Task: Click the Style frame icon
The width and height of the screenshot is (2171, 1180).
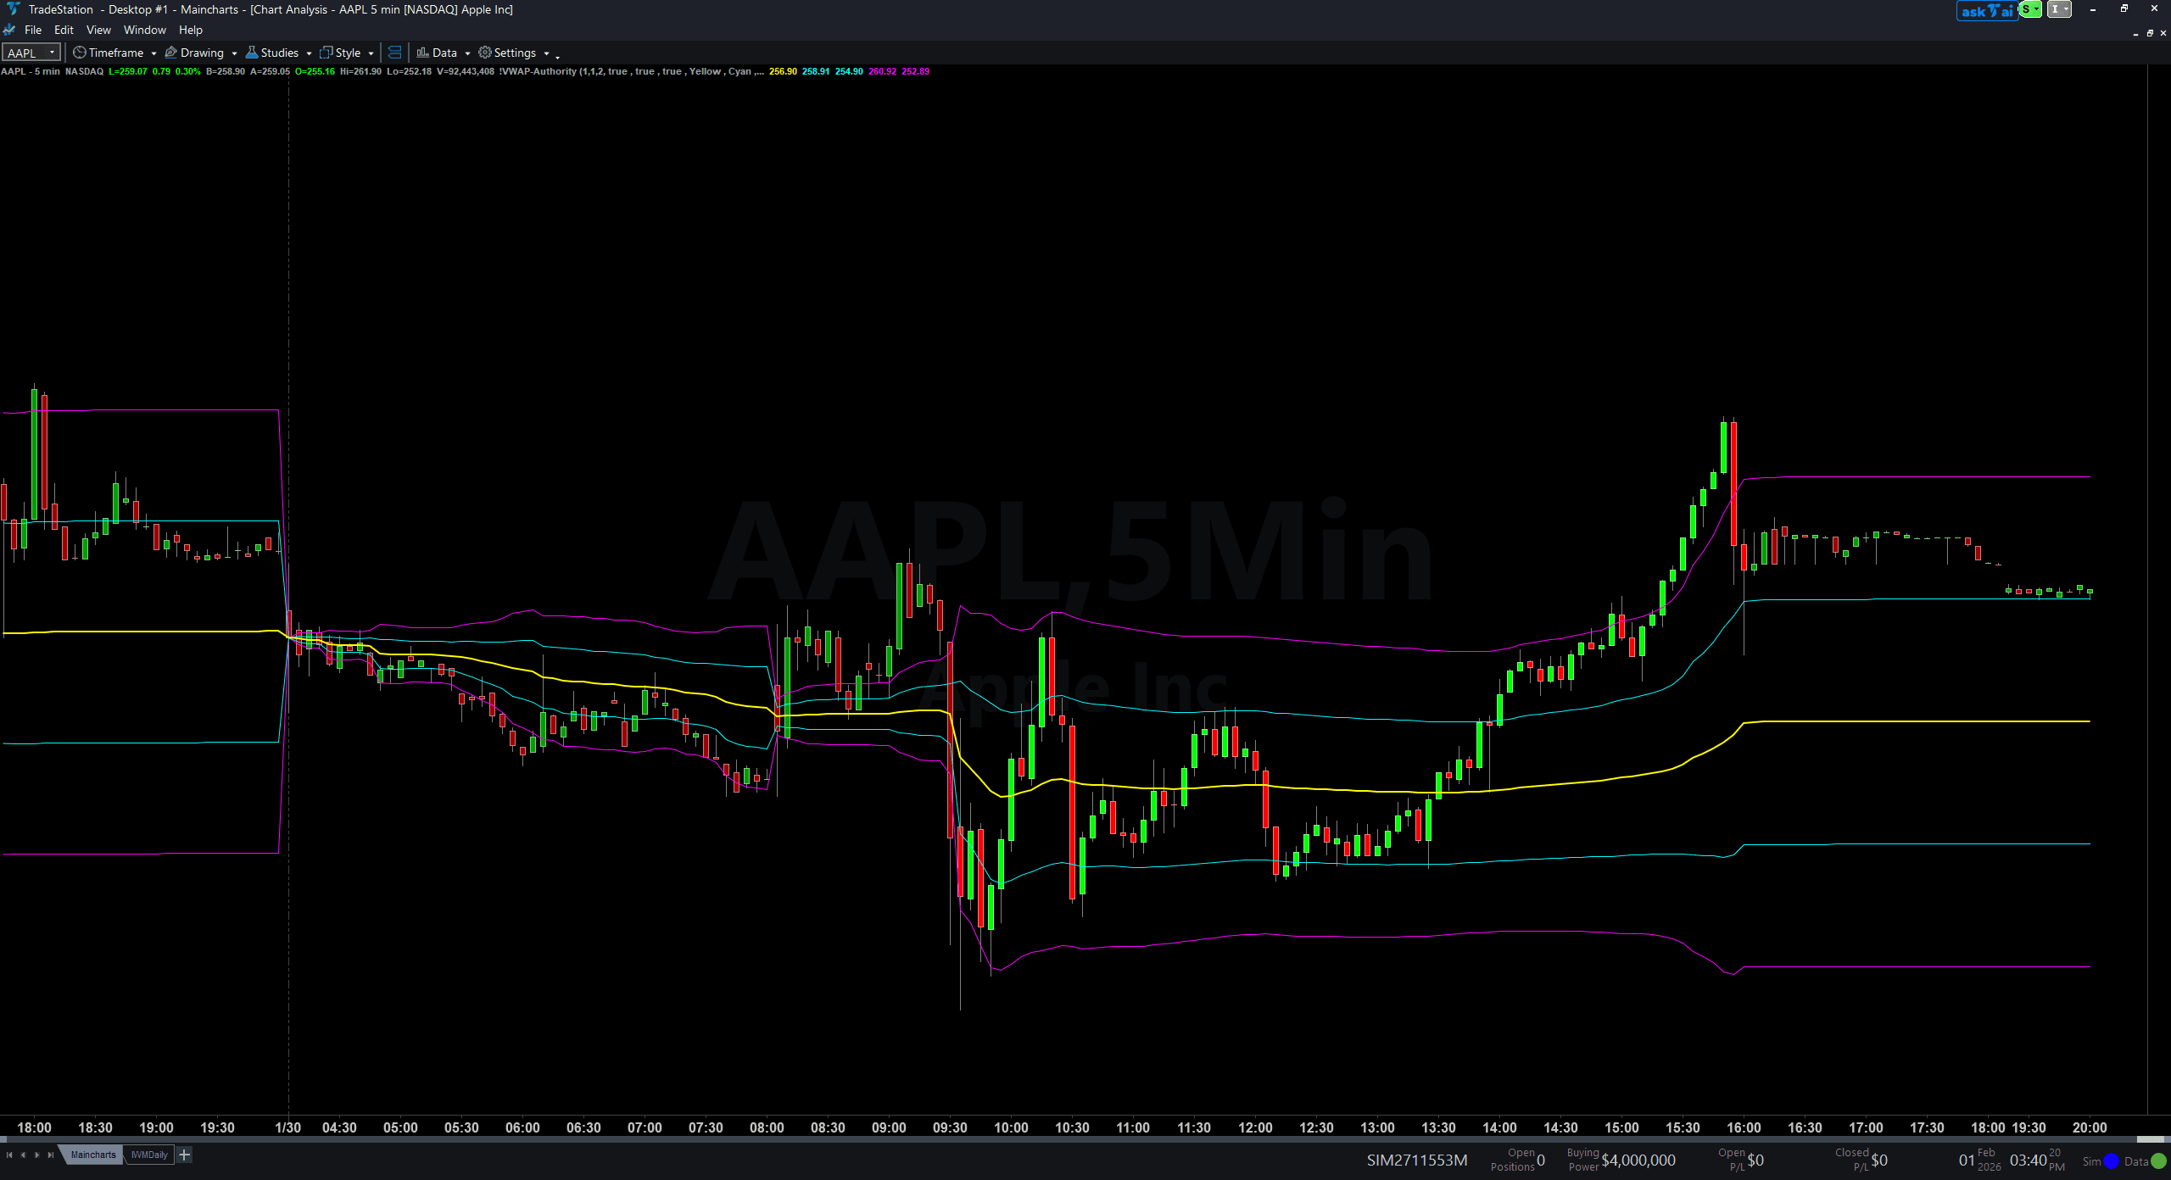Action: 326,53
